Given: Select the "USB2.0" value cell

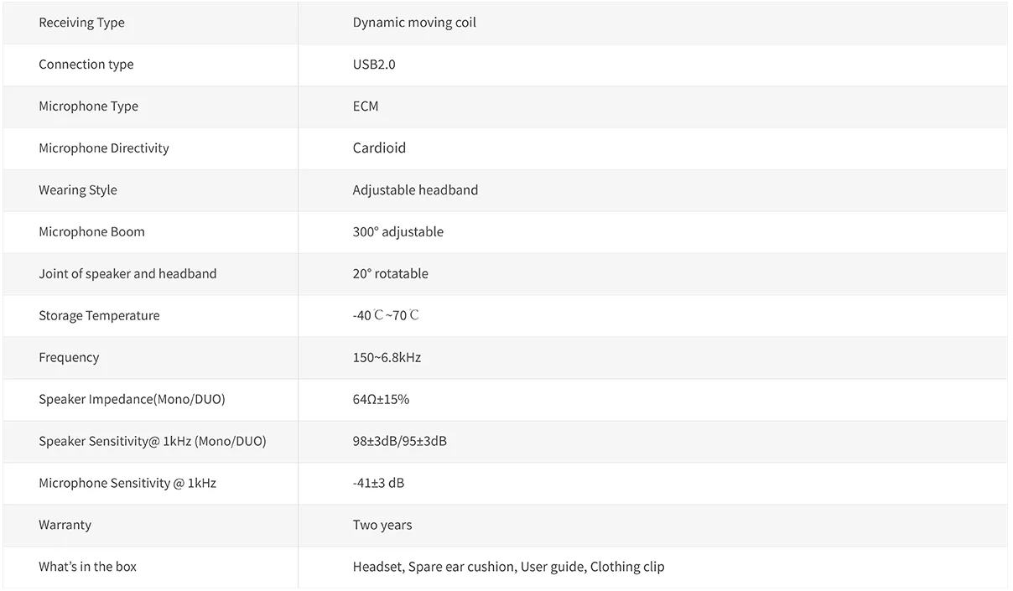Looking at the screenshot, I should click(374, 65).
